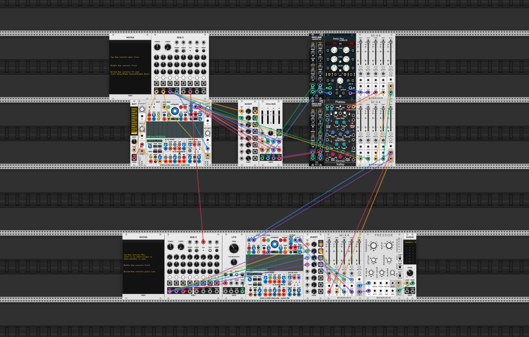The width and height of the screenshot is (529, 337).
Task: Click the LEVEL knob on AUDIO module
Action: pyautogui.click(x=410, y=273)
